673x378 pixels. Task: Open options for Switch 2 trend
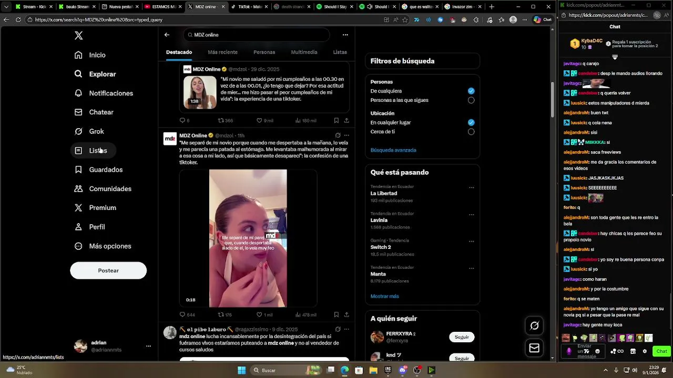click(x=471, y=241)
